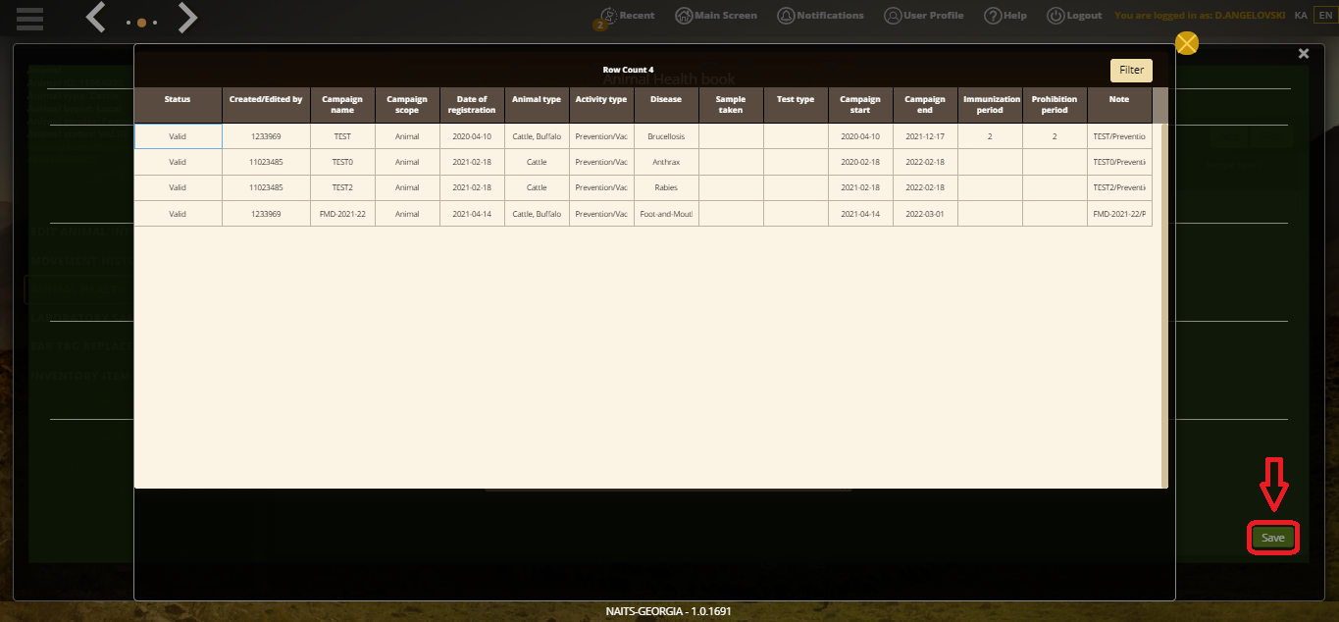Click the TEST/Preventio note cell
The image size is (1339, 622).
coord(1119,136)
